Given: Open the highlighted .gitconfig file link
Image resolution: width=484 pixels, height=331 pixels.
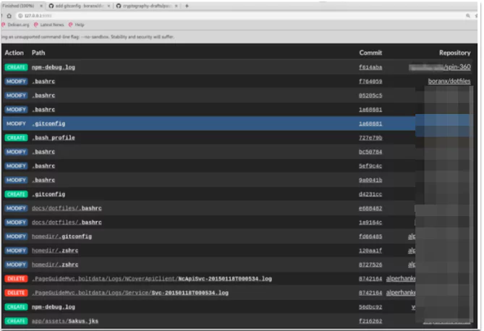Looking at the screenshot, I should tap(48, 124).
